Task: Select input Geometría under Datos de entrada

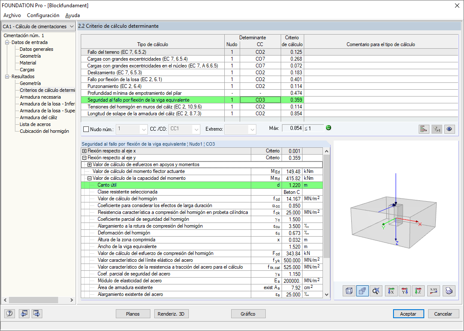Action: pos(30,56)
